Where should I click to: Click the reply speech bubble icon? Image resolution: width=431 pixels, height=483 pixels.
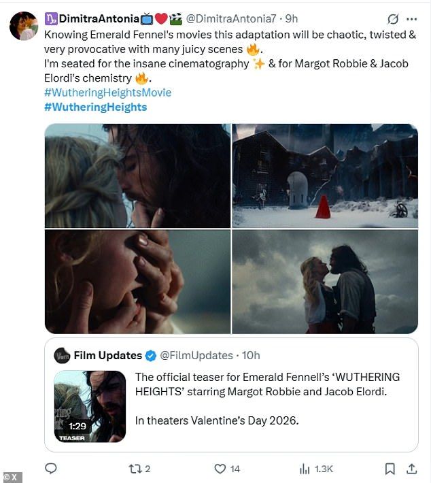pos(51,469)
